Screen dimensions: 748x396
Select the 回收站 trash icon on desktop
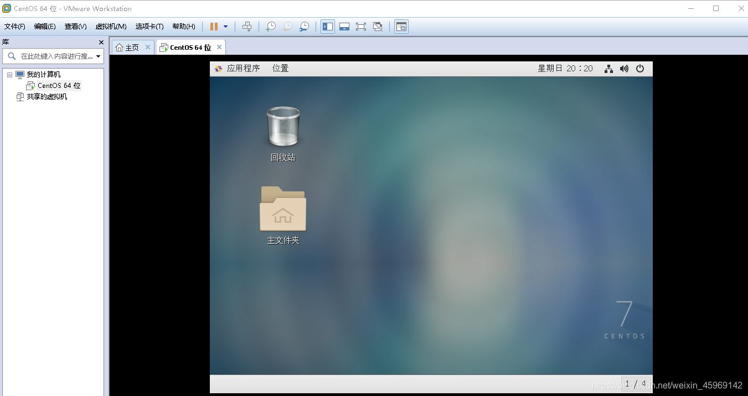(283, 134)
